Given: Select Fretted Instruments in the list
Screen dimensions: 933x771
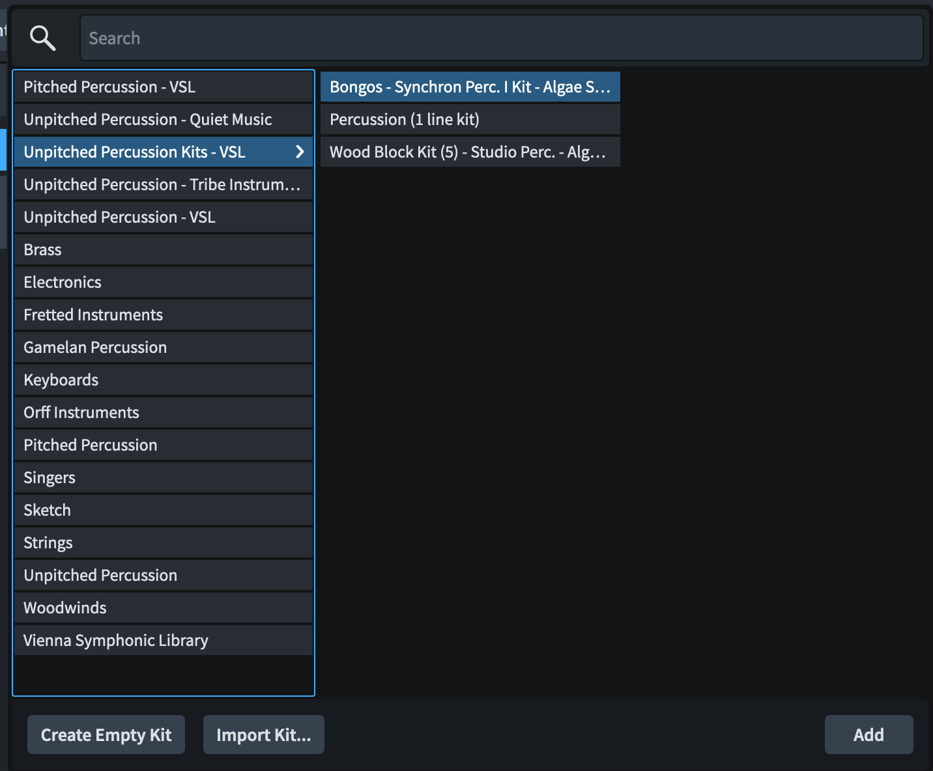Looking at the screenshot, I should (x=163, y=315).
